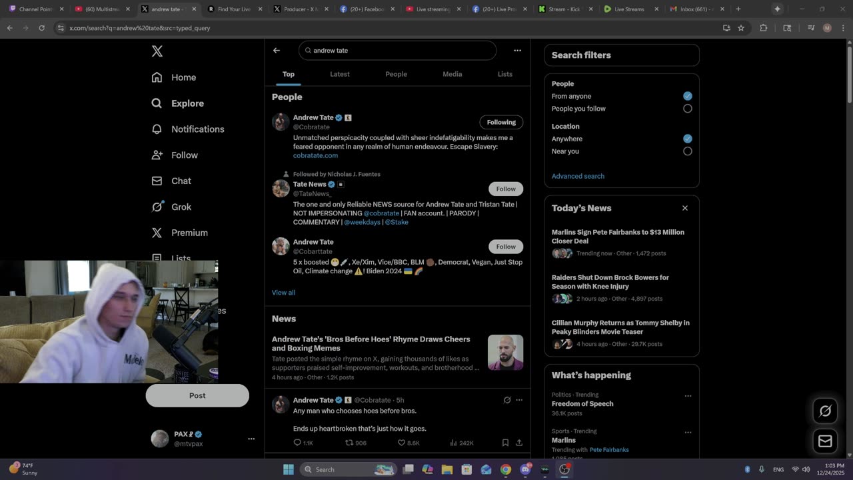
Task: Open the Advanced search link
Action: click(578, 176)
